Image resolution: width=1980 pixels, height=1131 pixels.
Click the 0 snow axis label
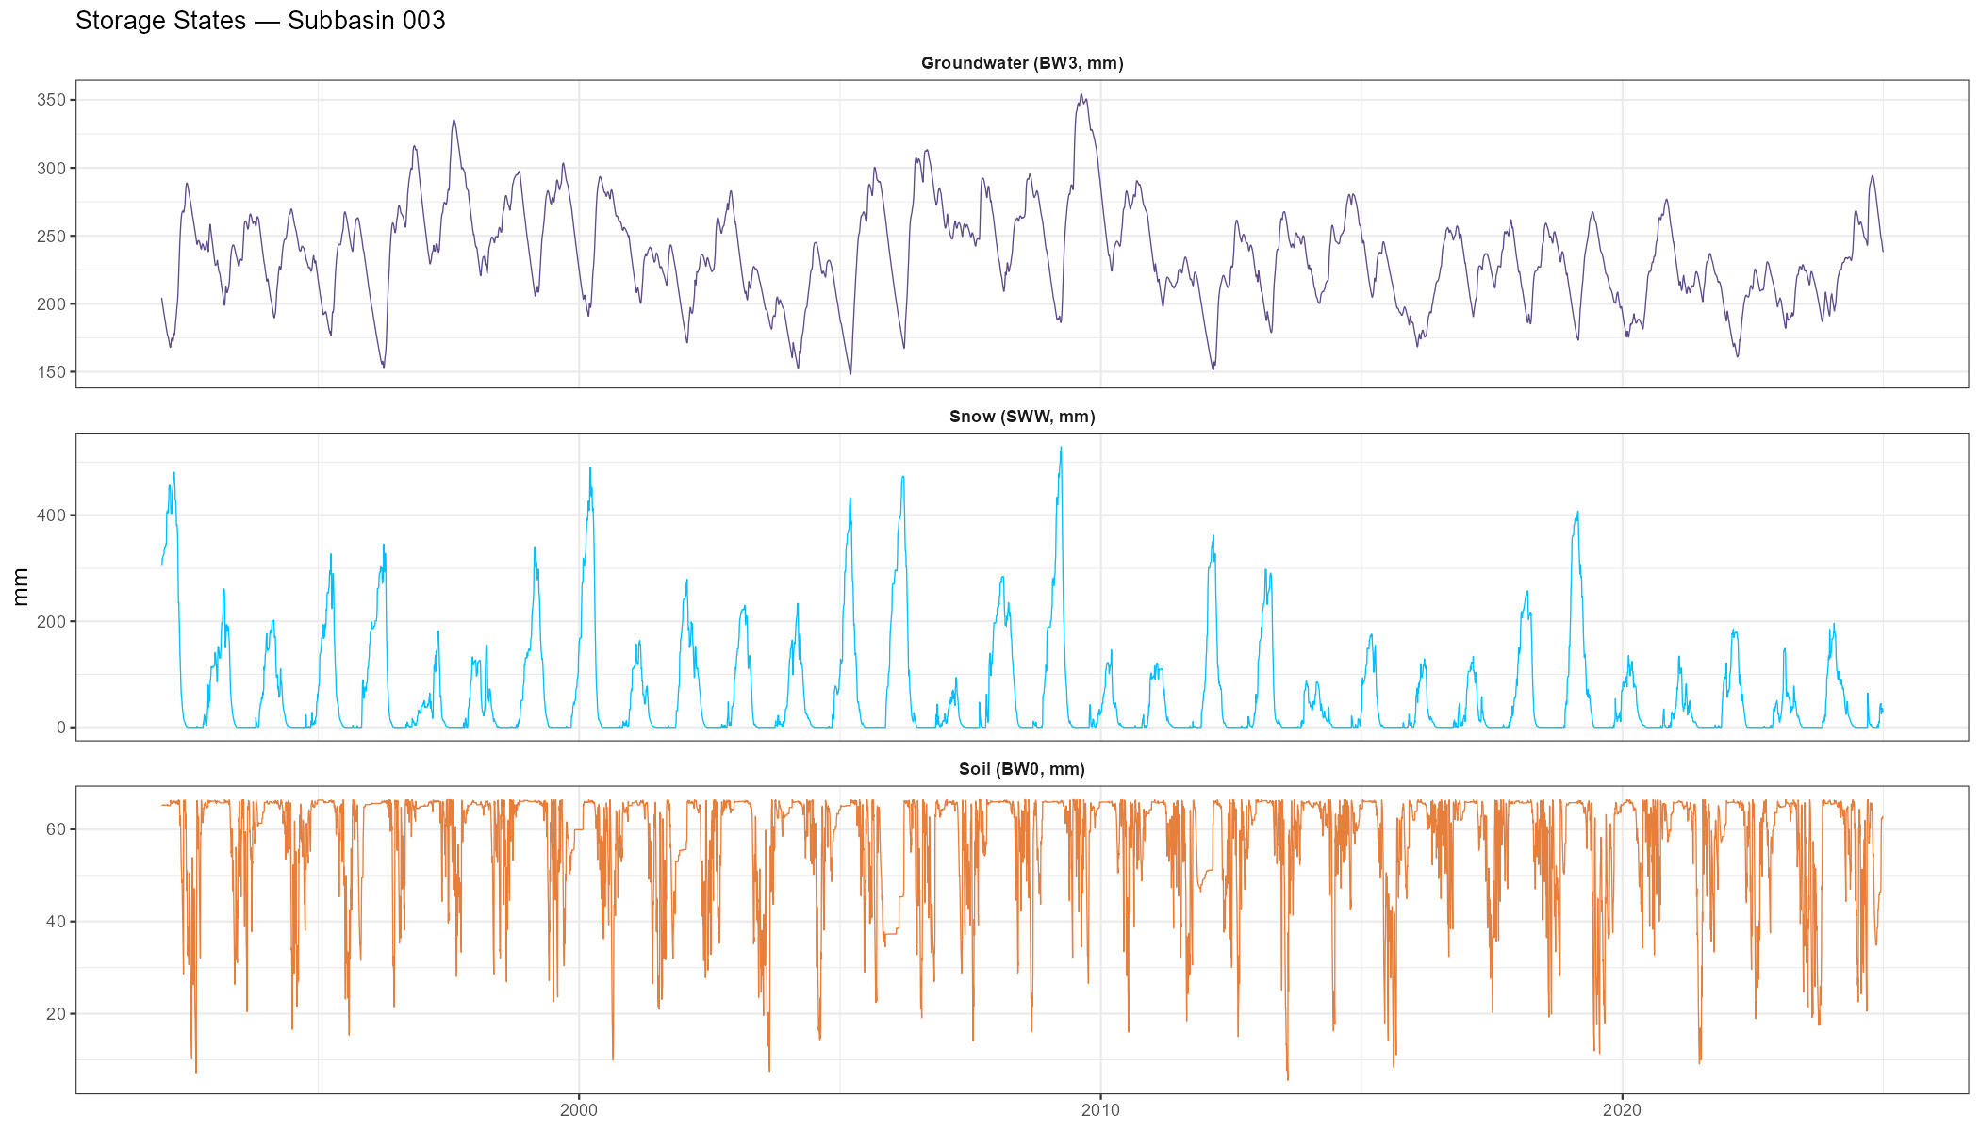(61, 728)
